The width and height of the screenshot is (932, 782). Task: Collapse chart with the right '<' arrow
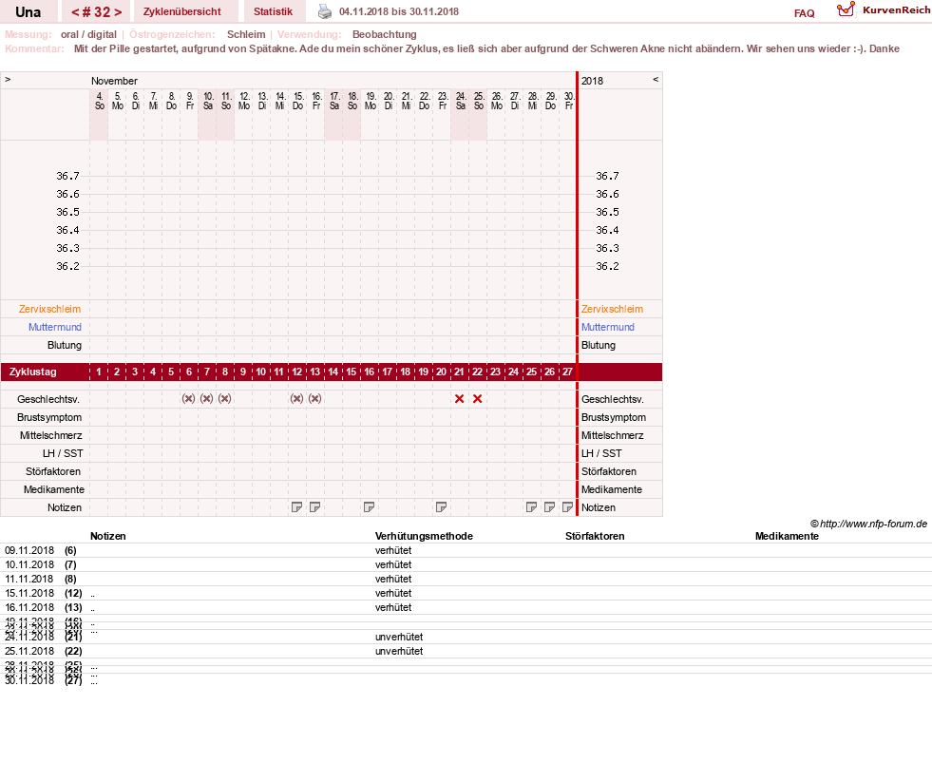656,80
